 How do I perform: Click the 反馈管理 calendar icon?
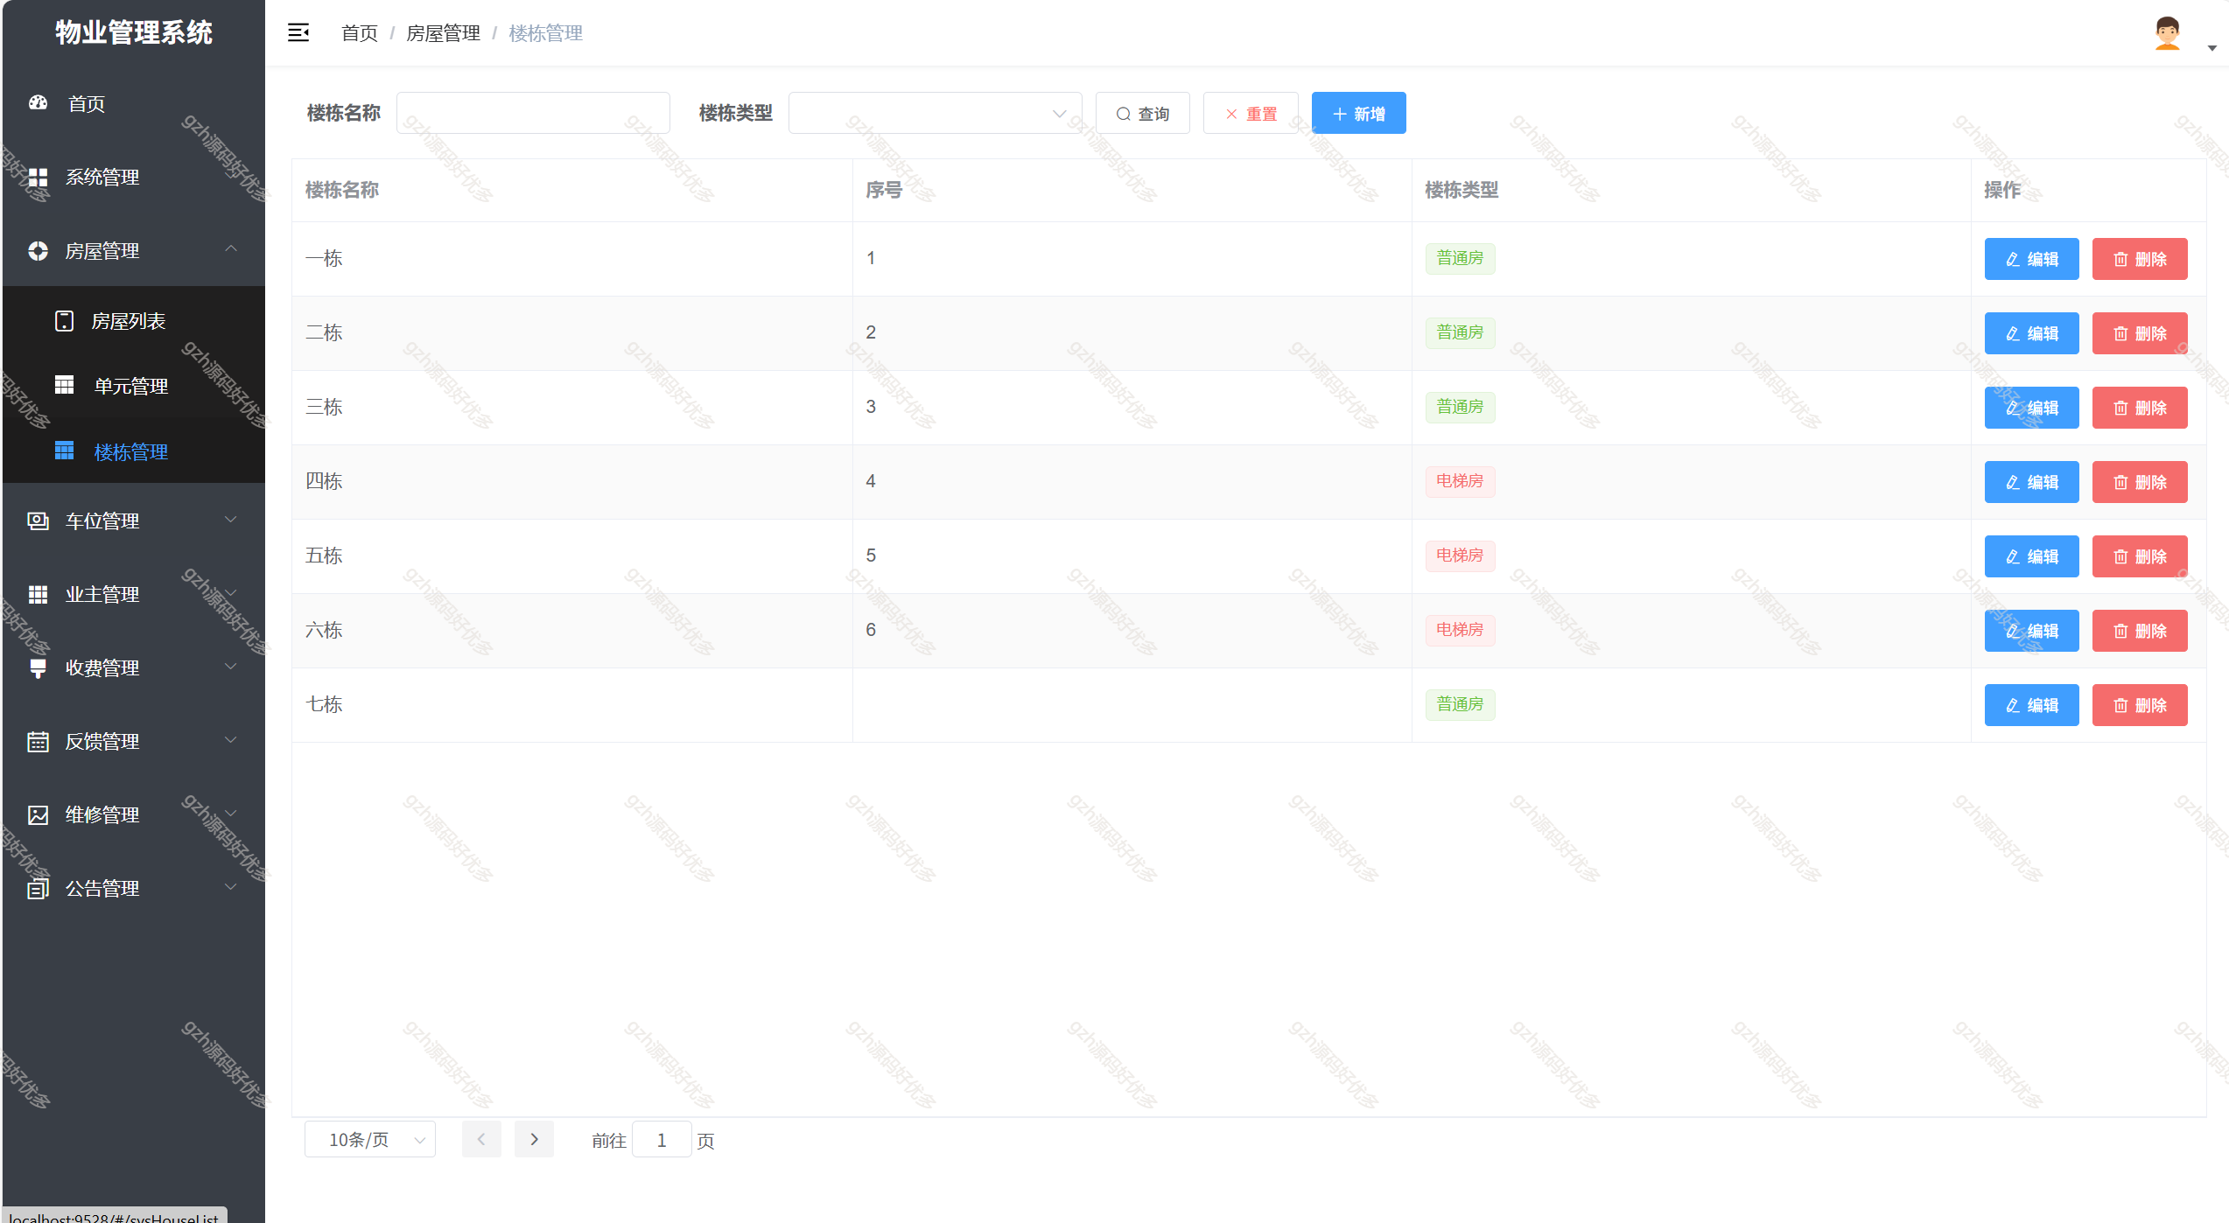pyautogui.click(x=38, y=742)
